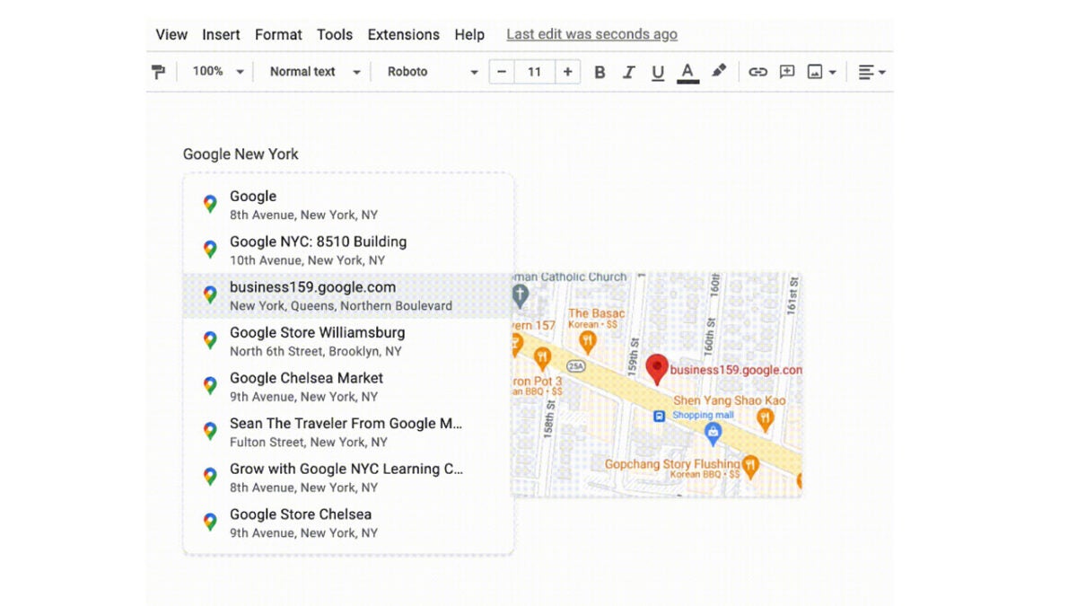Click the last edit history link
This screenshot has width=1077, height=606.
click(591, 34)
